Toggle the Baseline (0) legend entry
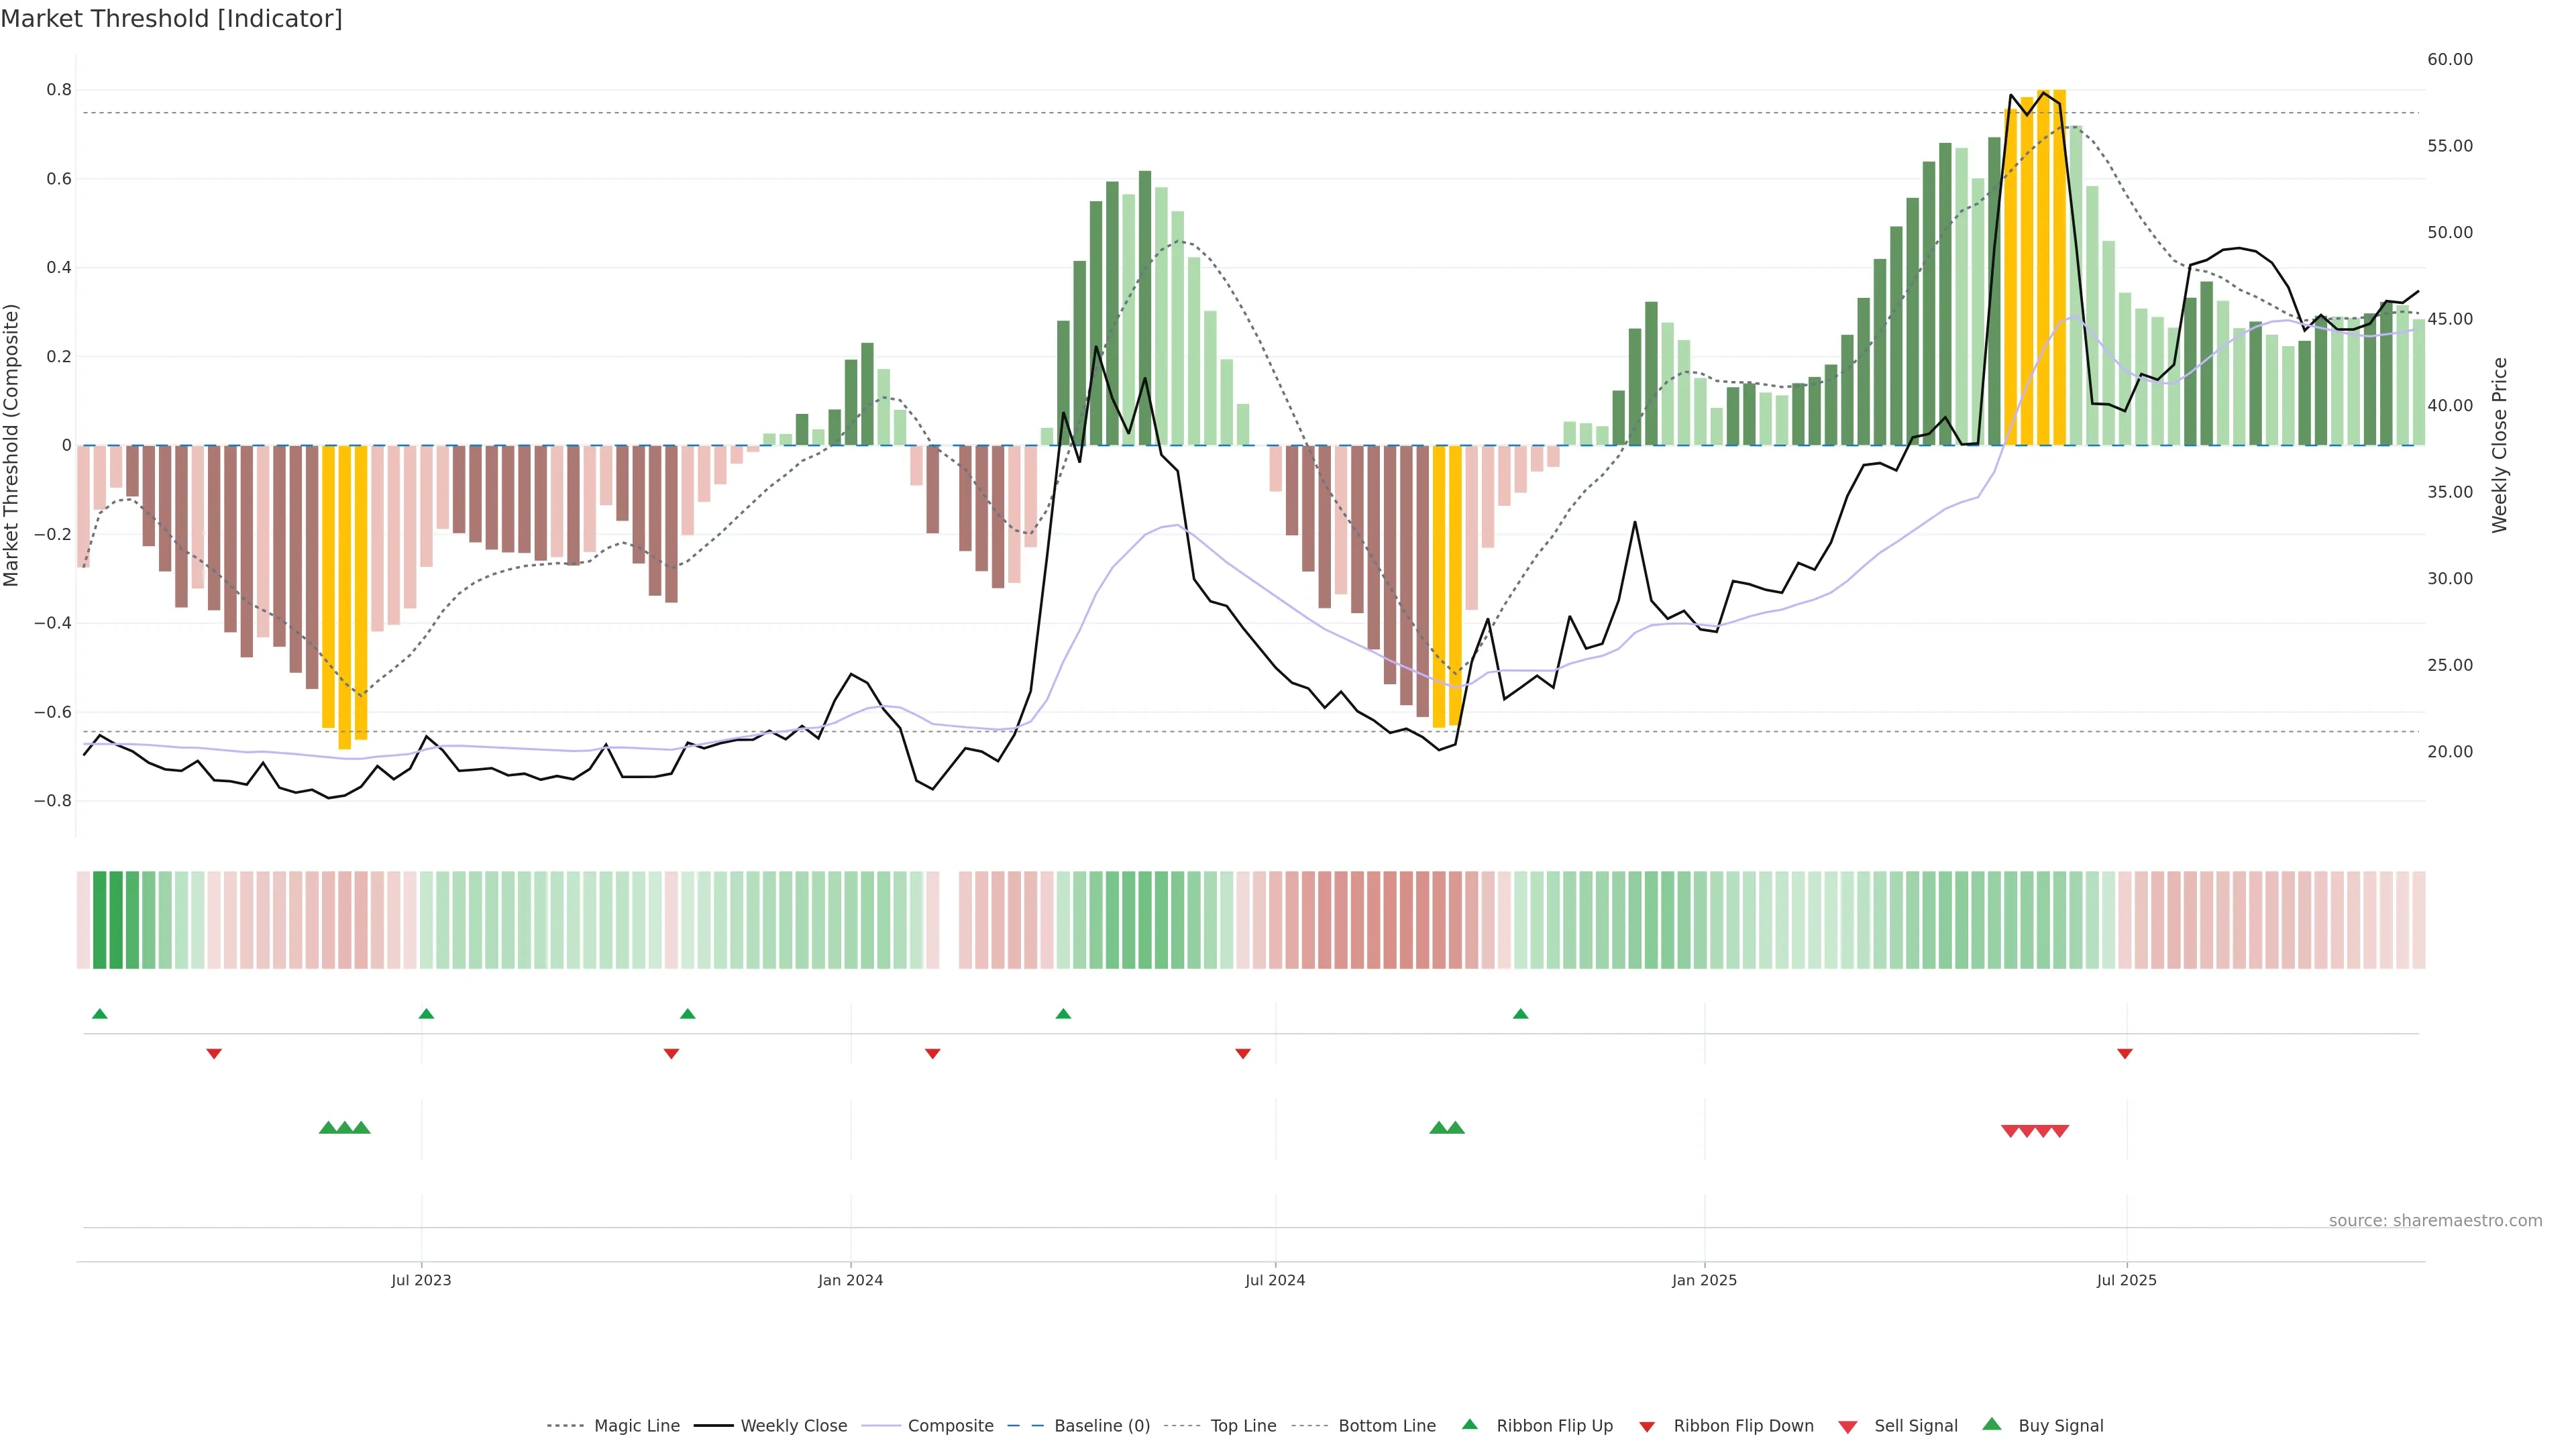Viewport: 2576px width, 1449px height. [1102, 1426]
